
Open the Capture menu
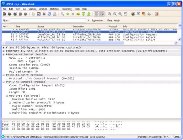click(33, 9)
